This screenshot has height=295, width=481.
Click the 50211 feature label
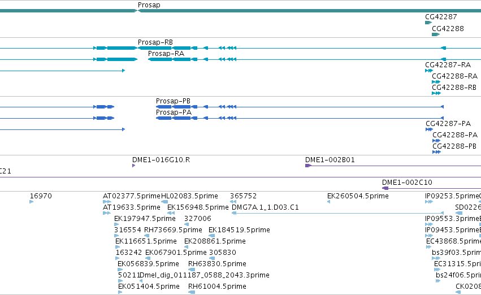[129, 275]
